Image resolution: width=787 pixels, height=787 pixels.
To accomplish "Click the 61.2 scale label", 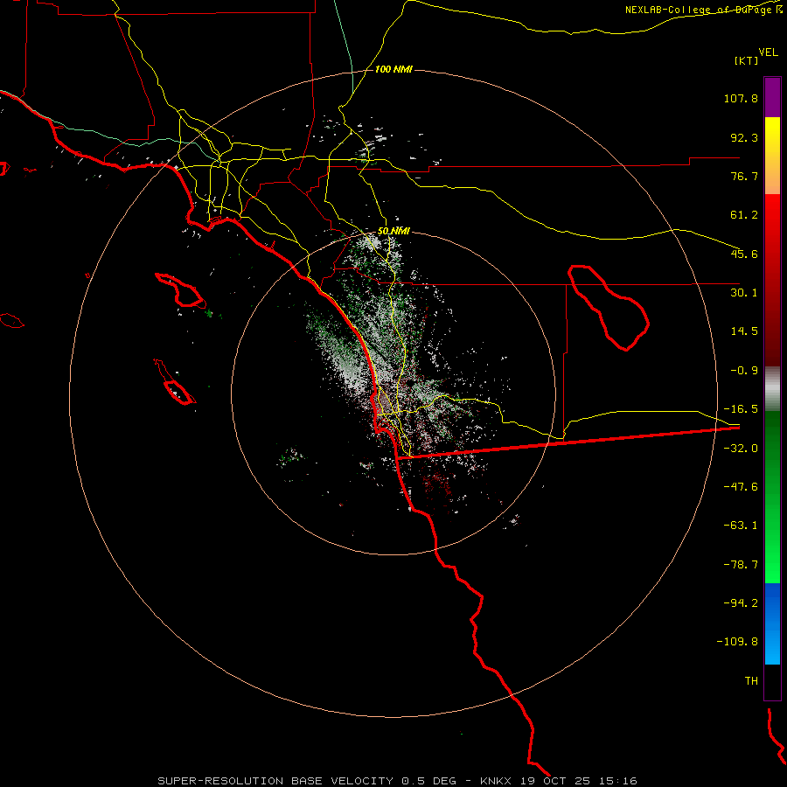I will [x=744, y=215].
